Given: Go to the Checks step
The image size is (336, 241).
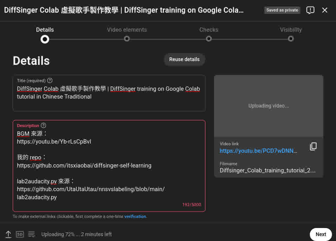Looking at the screenshot, I should (x=209, y=30).
